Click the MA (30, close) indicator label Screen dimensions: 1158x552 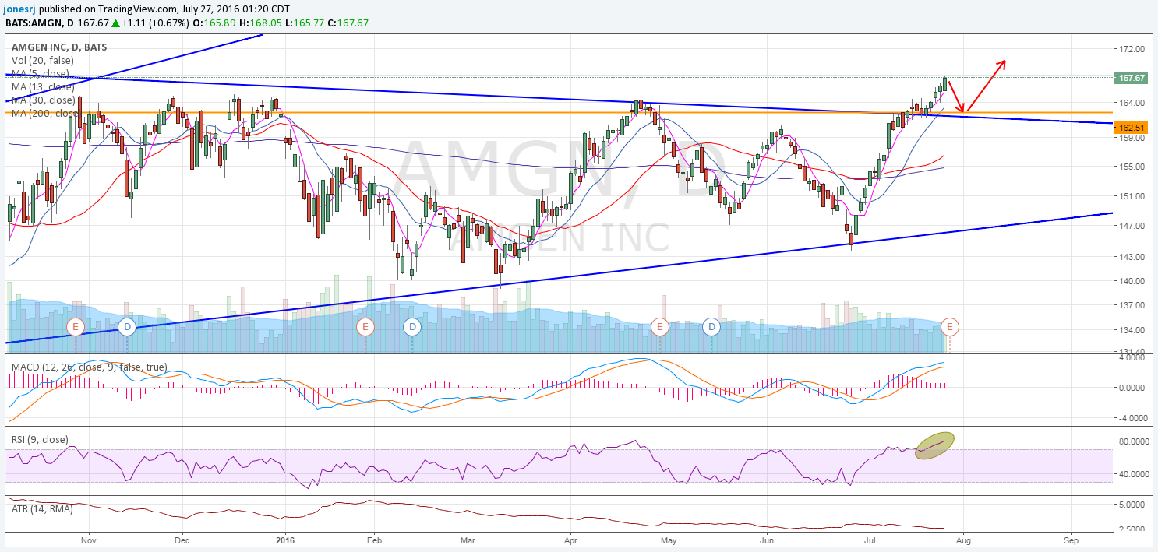[x=43, y=100]
